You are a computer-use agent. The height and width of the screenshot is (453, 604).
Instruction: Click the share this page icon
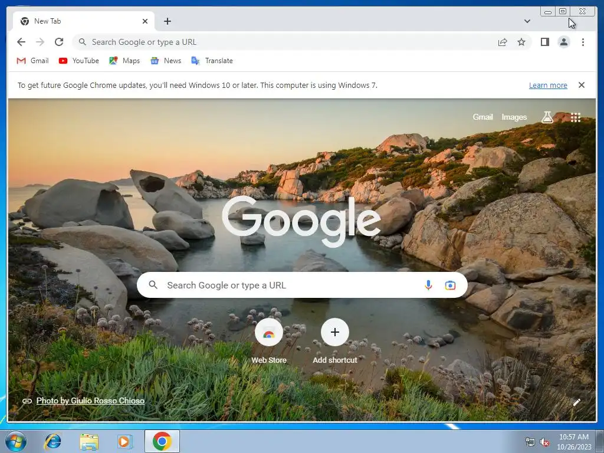[x=503, y=42]
